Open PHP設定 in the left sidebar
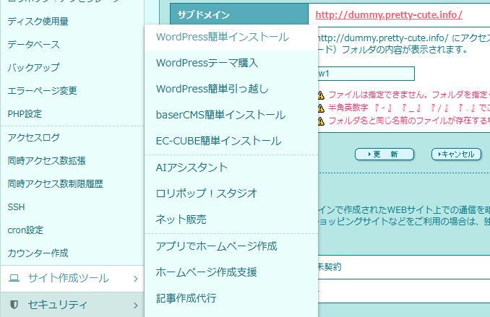This screenshot has width=490, height=317. point(25,113)
